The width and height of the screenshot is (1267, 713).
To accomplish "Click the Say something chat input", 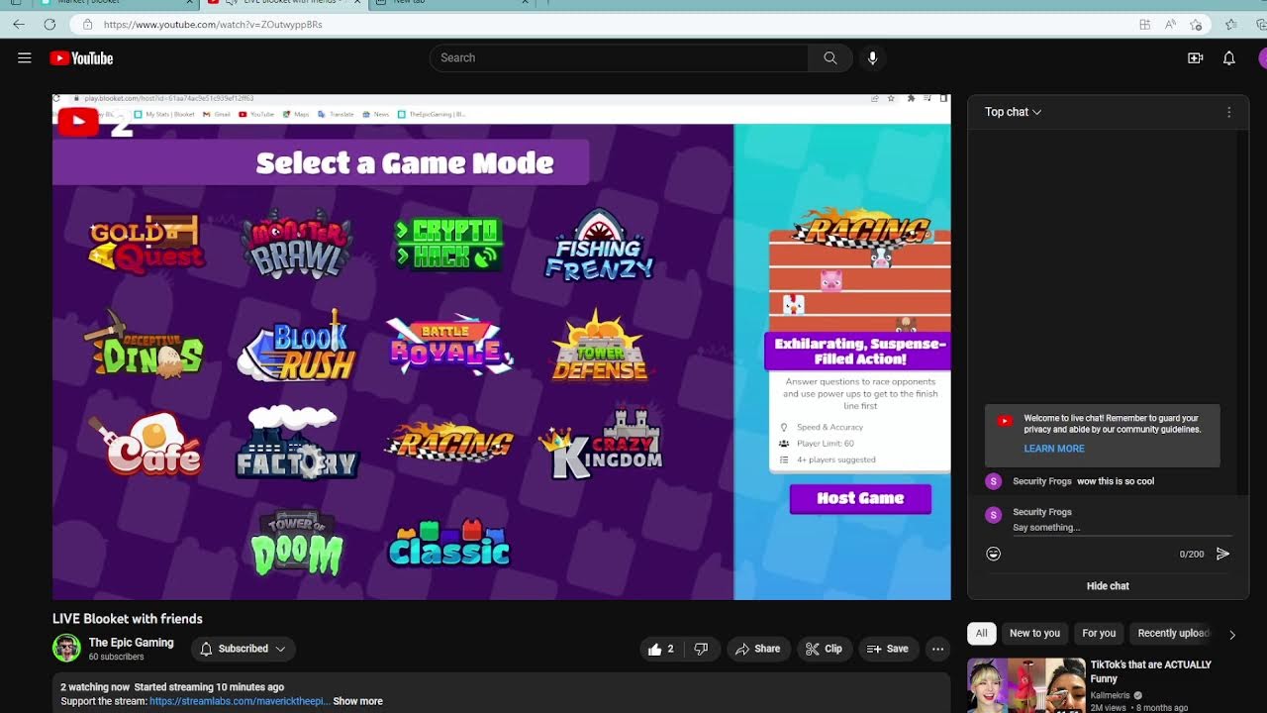I will pos(1121,528).
